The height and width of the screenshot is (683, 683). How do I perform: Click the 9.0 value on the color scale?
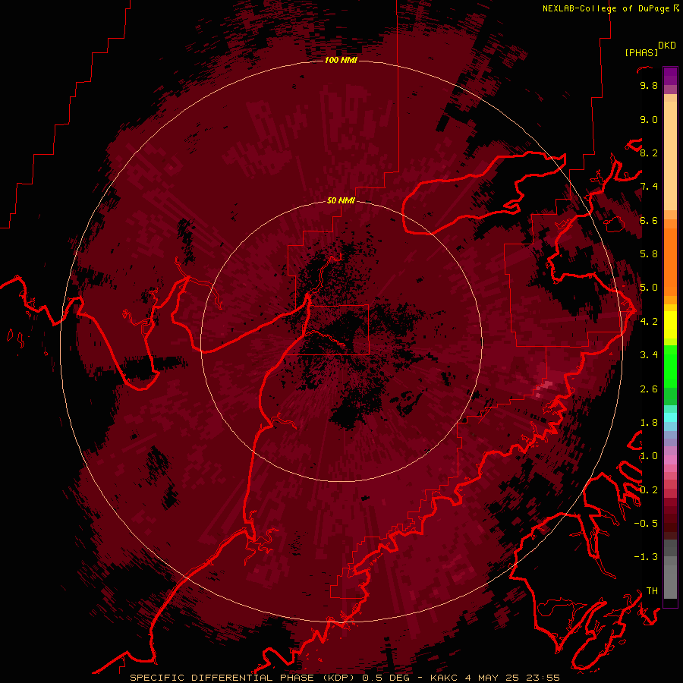649,119
